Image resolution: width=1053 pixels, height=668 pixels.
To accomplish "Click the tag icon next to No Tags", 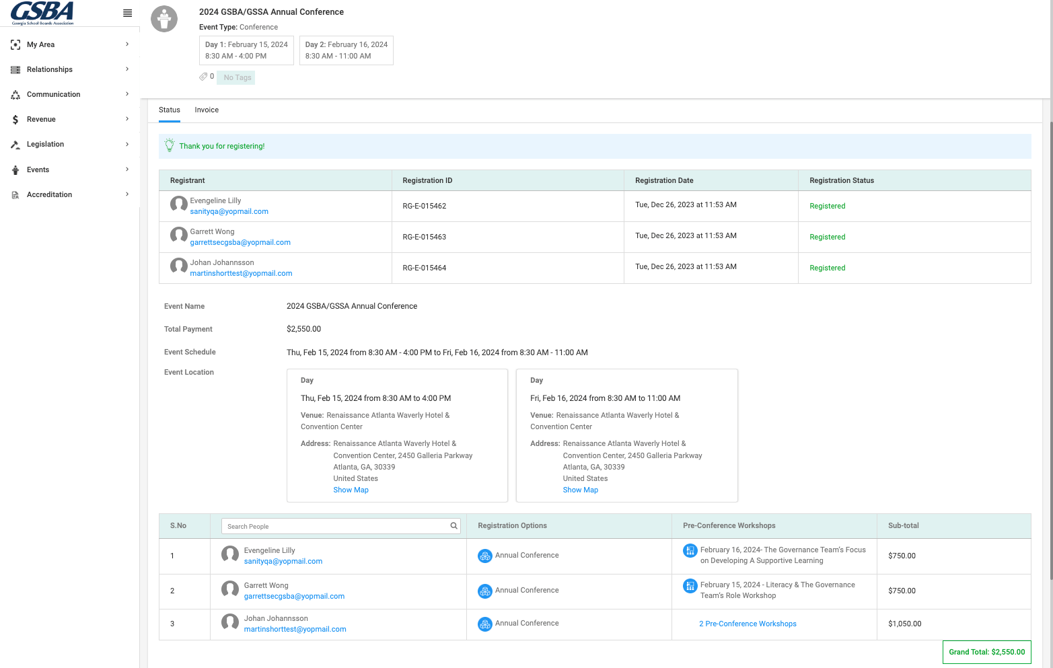I will [x=203, y=77].
